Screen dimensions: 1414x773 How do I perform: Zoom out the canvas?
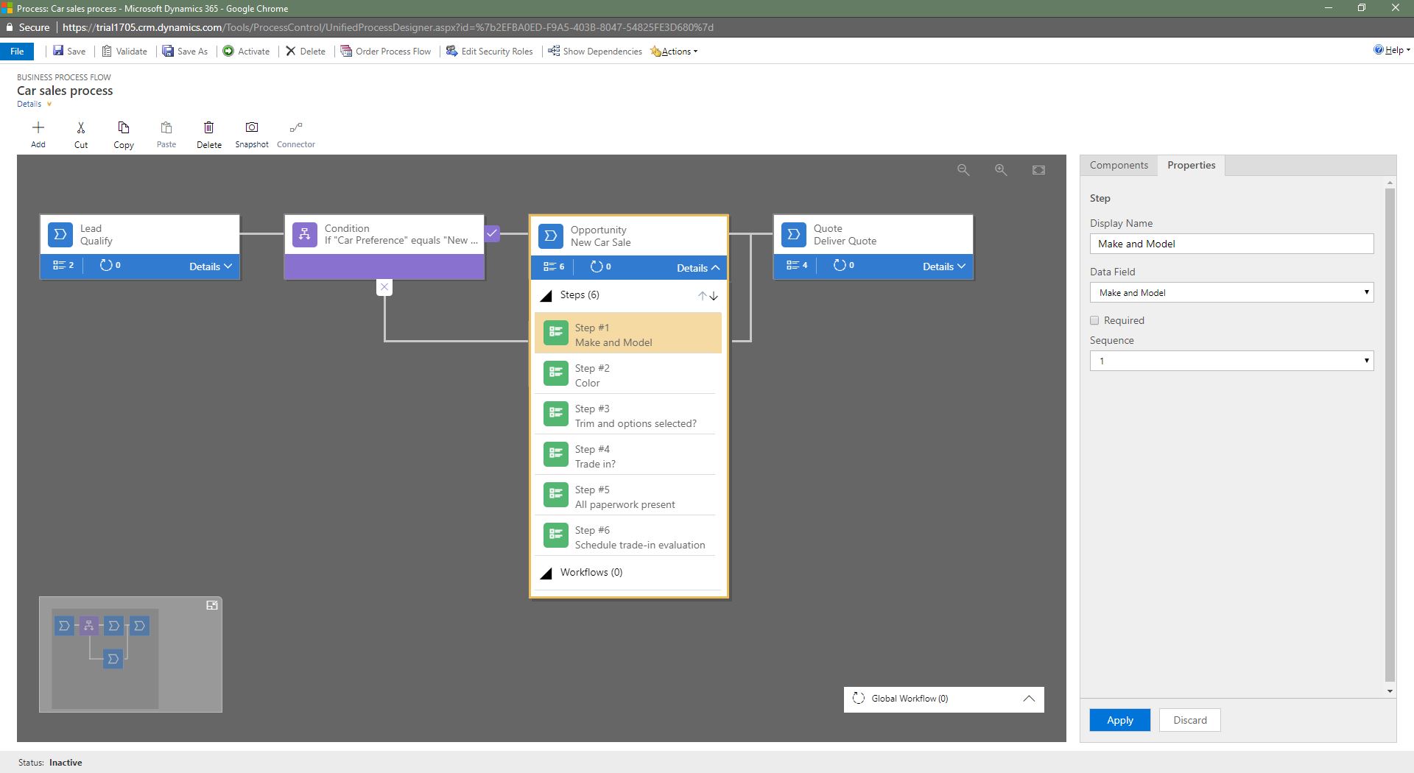point(963,170)
